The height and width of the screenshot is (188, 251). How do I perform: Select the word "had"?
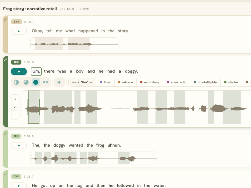tap(111, 71)
